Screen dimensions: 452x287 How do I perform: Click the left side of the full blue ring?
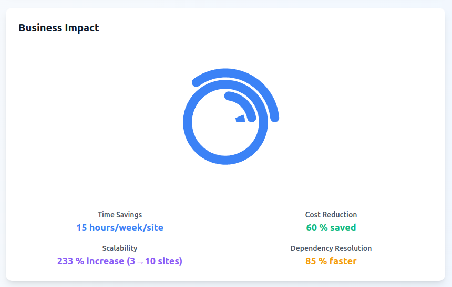click(188, 122)
